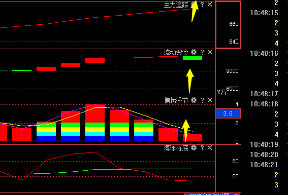Open help for 流动资金 indicator
Image resolution: width=288 pixels, height=195 pixels.
[x=202, y=52]
